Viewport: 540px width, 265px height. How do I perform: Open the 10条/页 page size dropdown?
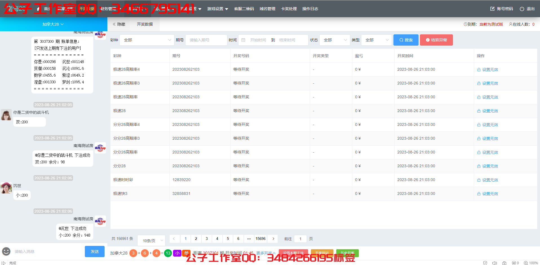pos(151,240)
